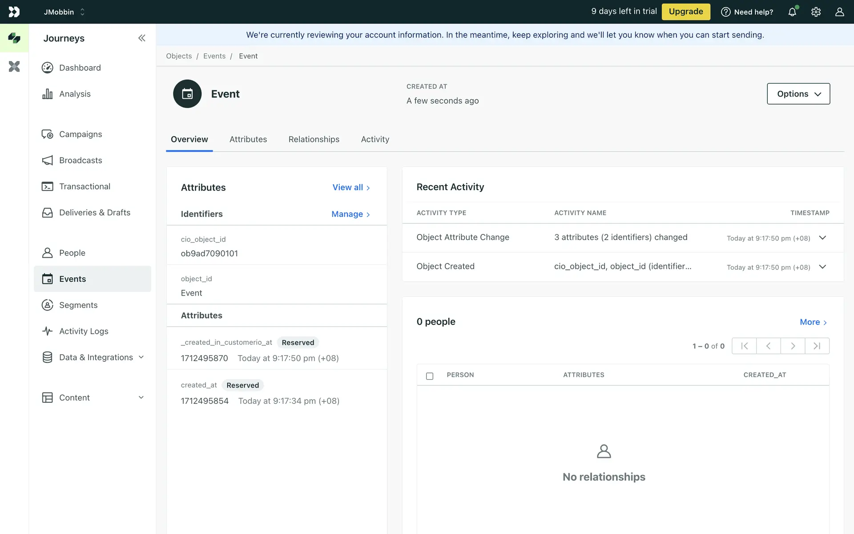Click the second product icon in left rail
Image resolution: width=854 pixels, height=534 pixels.
tap(14, 67)
